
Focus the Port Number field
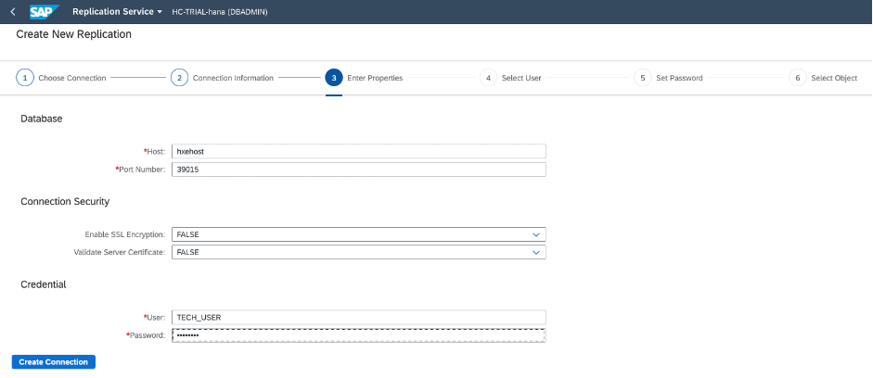tap(358, 170)
